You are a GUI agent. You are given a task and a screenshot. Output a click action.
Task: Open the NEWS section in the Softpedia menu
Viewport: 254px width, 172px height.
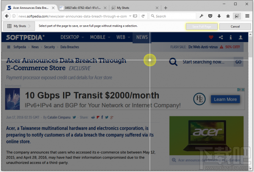[x=142, y=37]
